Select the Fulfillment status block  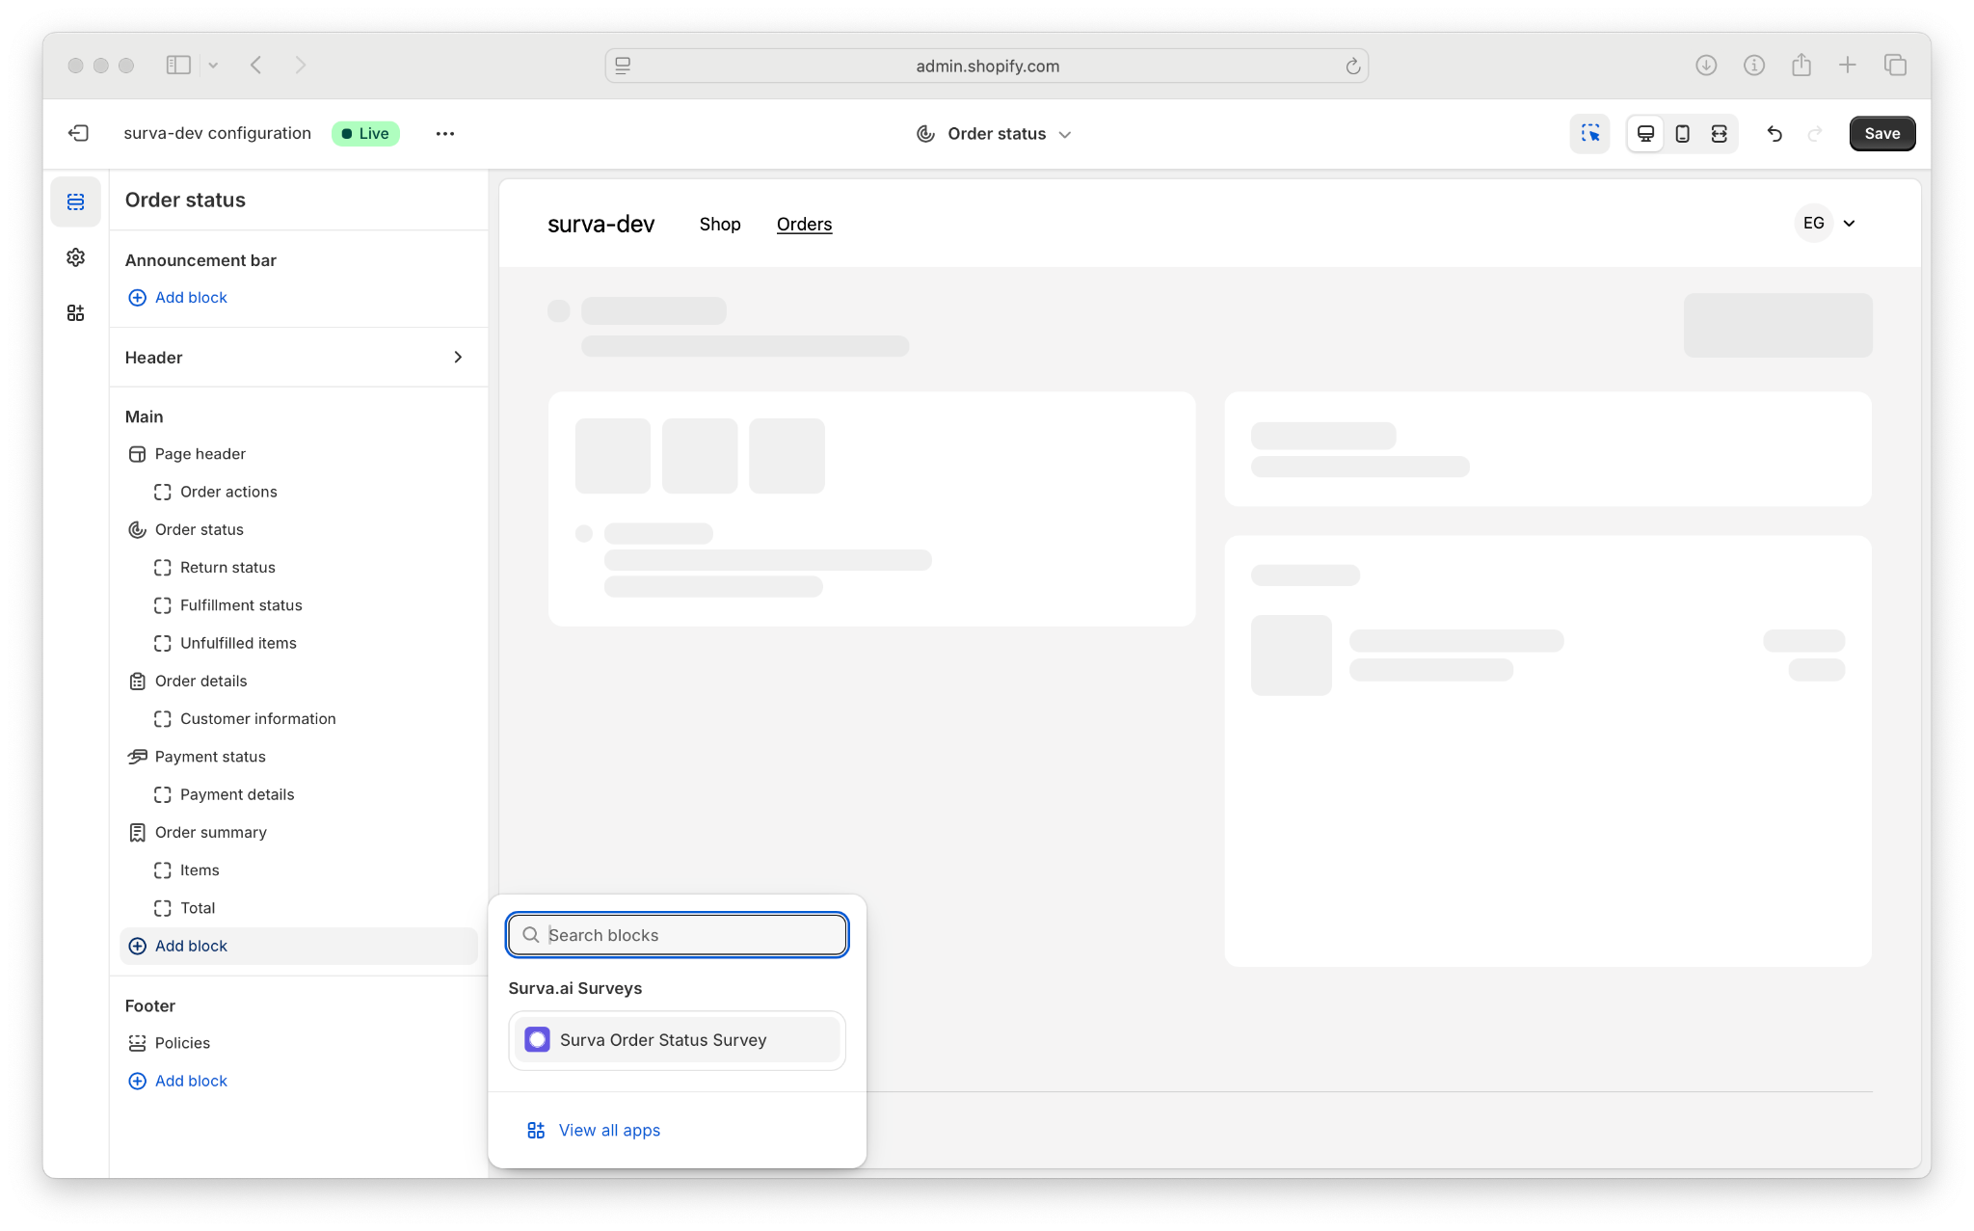tap(241, 605)
